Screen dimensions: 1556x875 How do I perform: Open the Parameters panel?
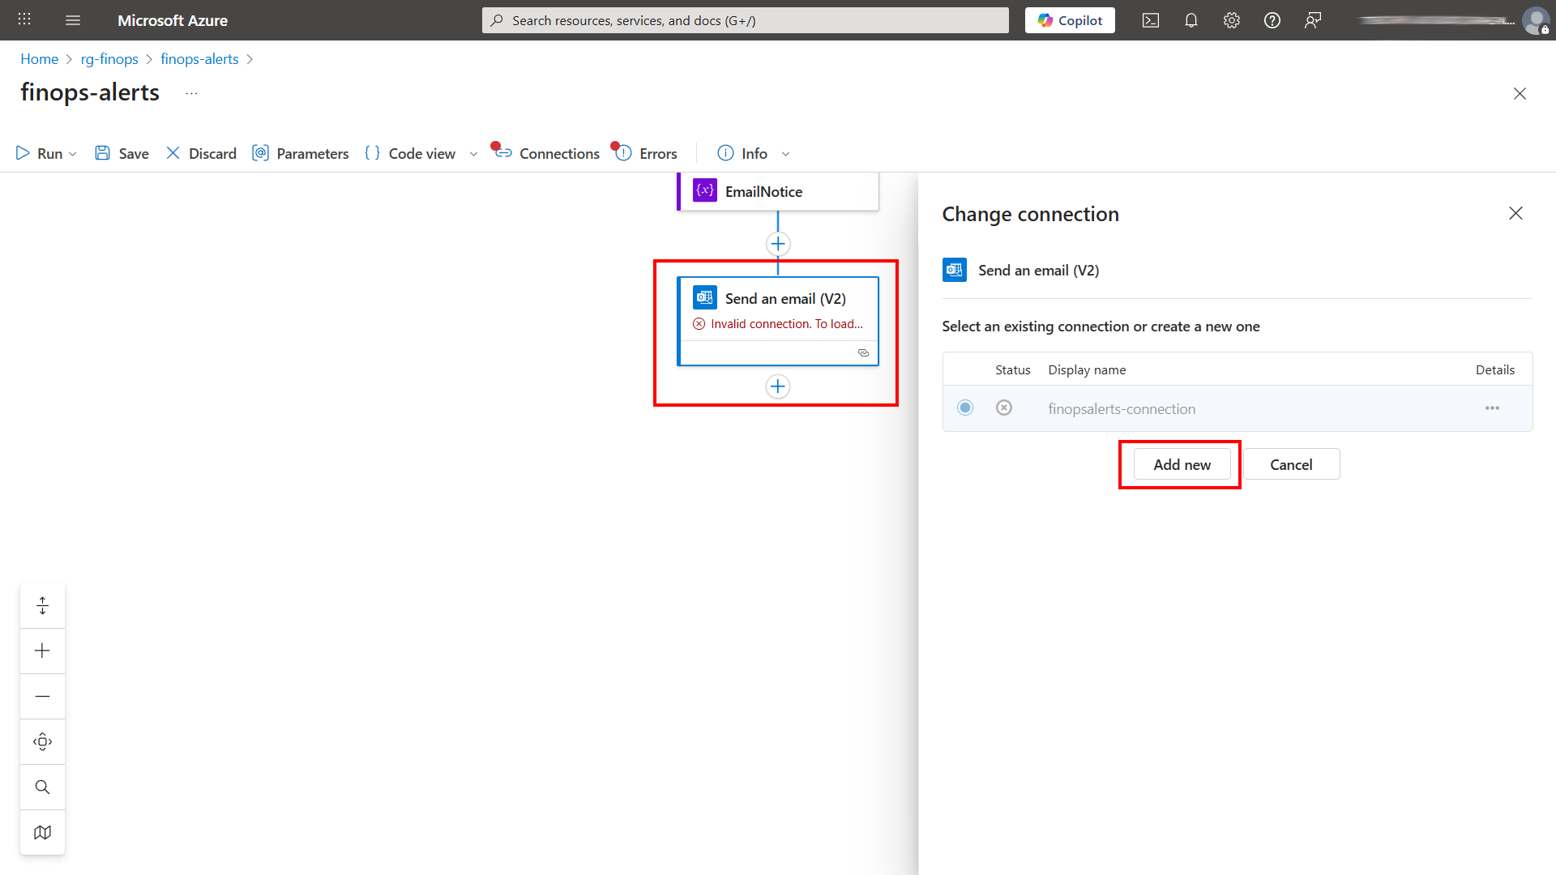pos(312,153)
